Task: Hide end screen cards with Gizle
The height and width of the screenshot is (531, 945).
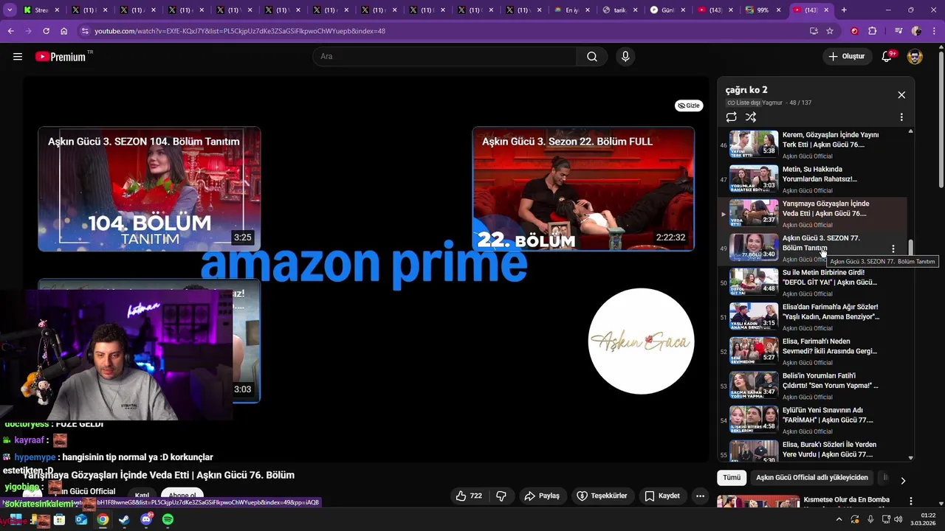Action: tap(690, 105)
